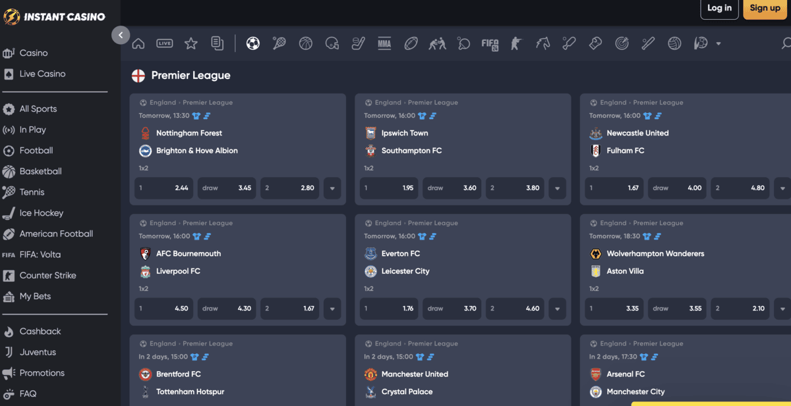The width and height of the screenshot is (791, 406).
Task: Click blue shirt icon on Nottingham Forest match
Action: [x=196, y=116]
